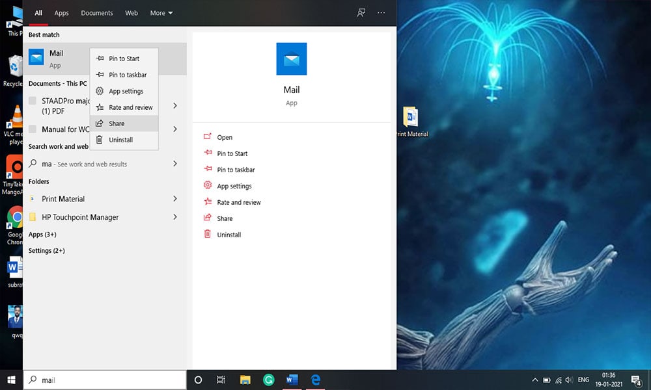Image resolution: width=651 pixels, height=390 pixels.
Task: Expand the More dropdown in search tabs
Action: tap(161, 13)
